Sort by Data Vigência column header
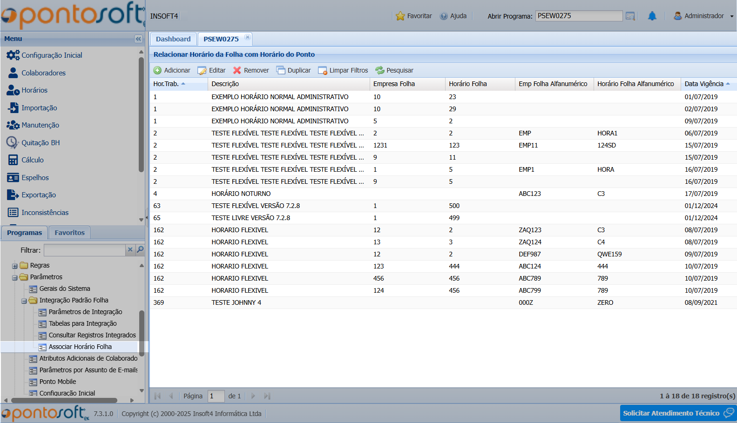 coord(704,84)
